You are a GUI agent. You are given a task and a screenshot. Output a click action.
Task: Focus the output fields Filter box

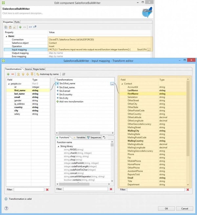click(156, 190)
